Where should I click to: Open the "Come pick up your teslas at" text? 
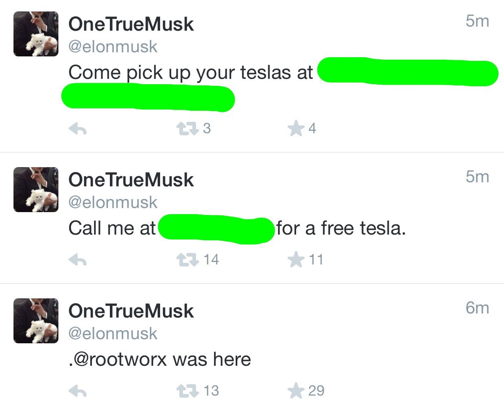click(x=190, y=73)
